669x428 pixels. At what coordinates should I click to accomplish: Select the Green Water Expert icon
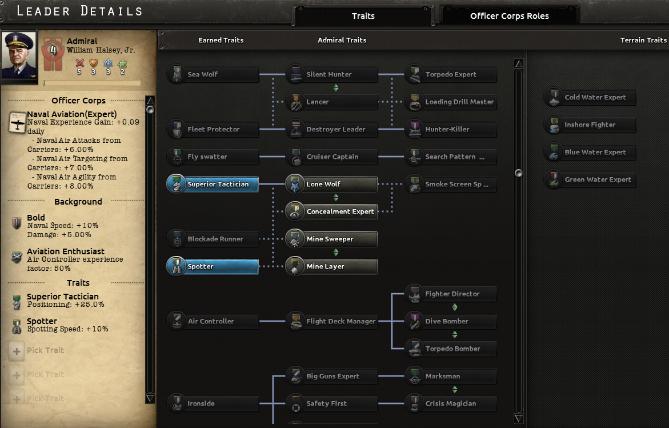click(554, 179)
